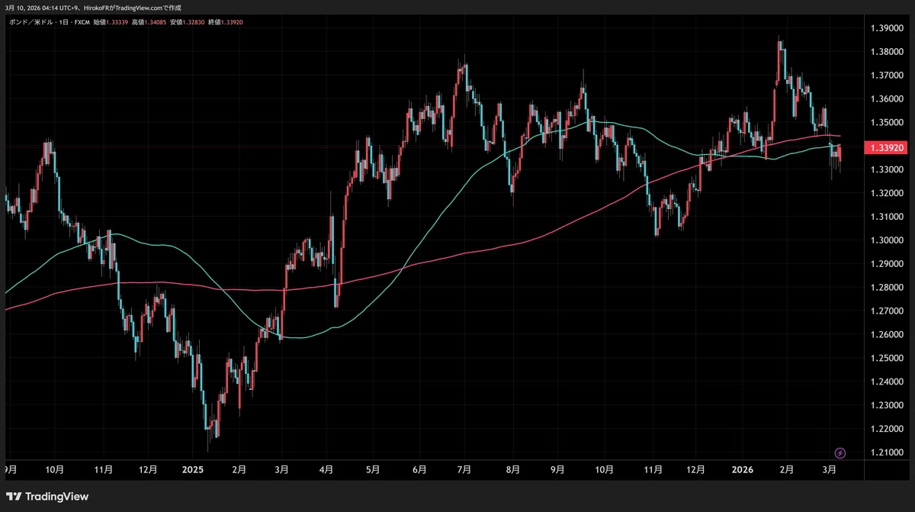Image resolution: width=915 pixels, height=512 pixels.
Task: Click the 安値 1.32830 low value
Action: click(187, 22)
